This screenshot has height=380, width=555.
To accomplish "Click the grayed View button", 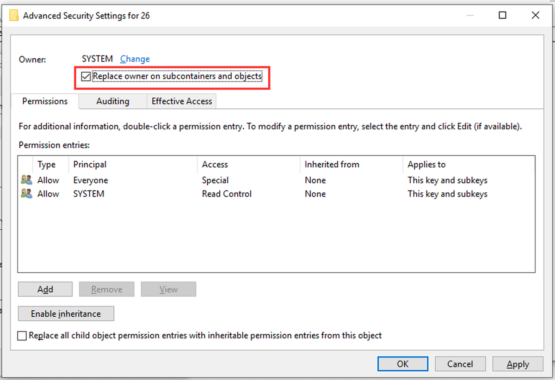I will tap(168, 289).
